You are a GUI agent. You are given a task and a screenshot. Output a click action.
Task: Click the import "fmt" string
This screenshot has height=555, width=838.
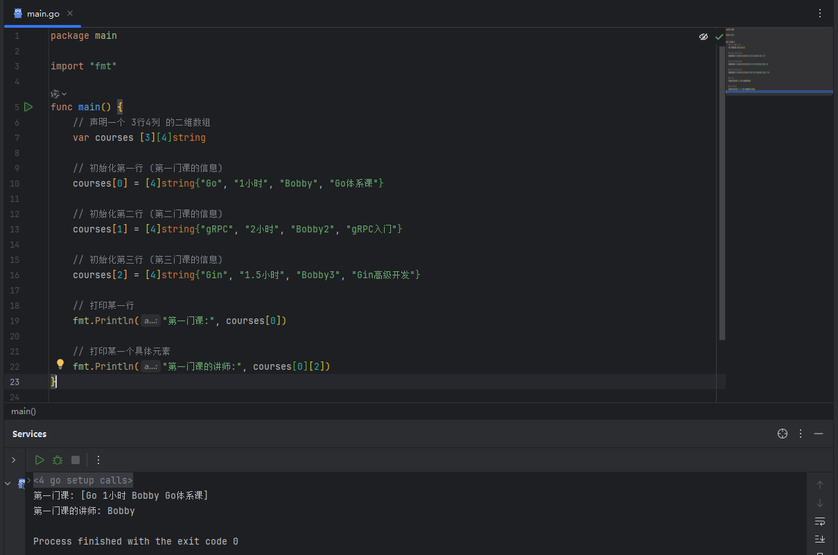click(103, 66)
